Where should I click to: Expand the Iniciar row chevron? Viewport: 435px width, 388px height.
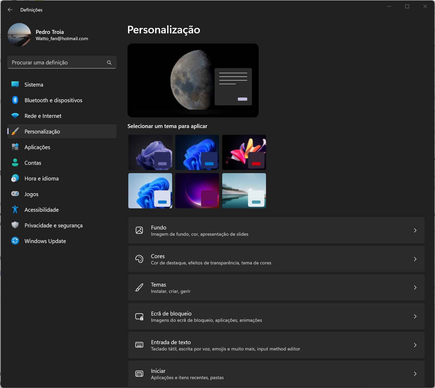point(415,374)
